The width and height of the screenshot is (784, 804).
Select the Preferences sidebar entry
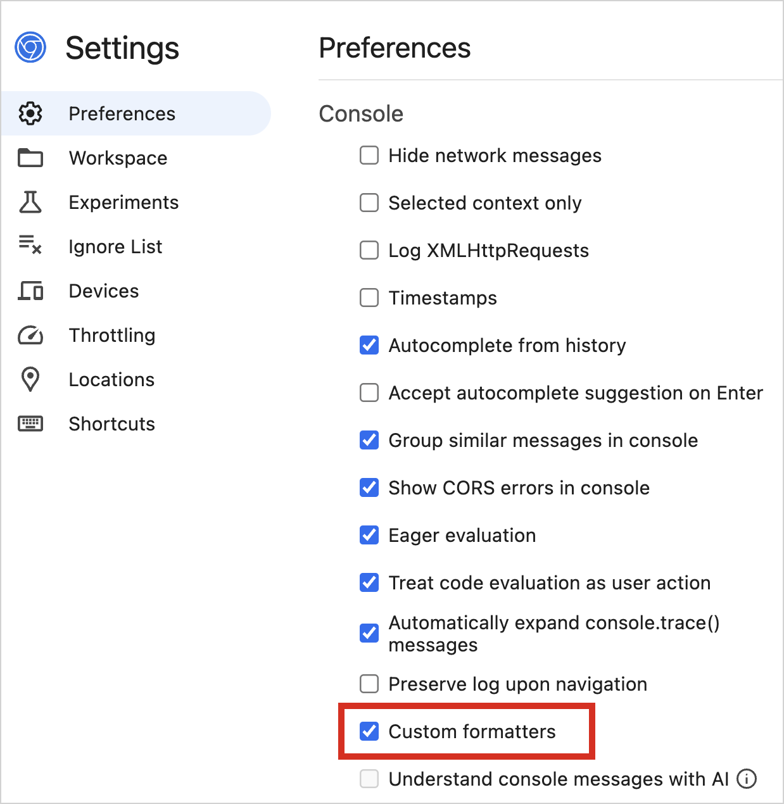pos(122,113)
